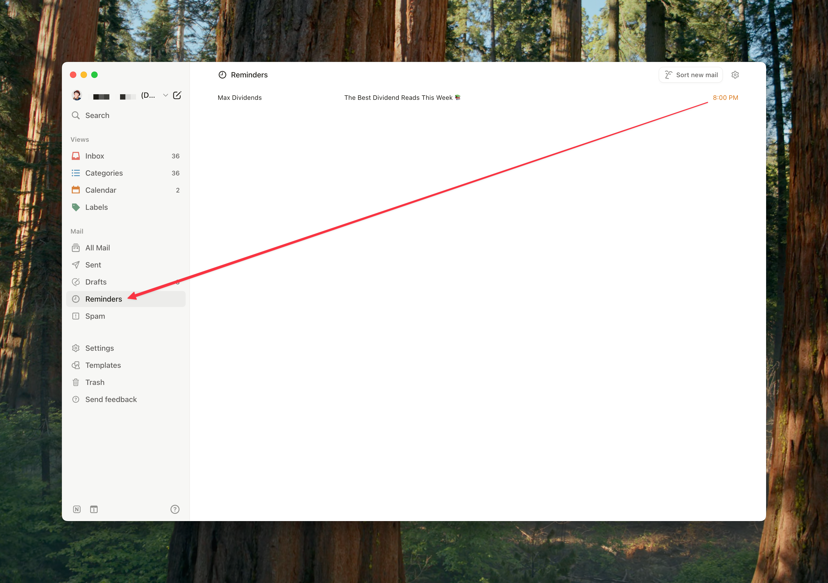The image size is (828, 583).
Task: Open the Notion Calendar icon at bottom
Action: 94,509
